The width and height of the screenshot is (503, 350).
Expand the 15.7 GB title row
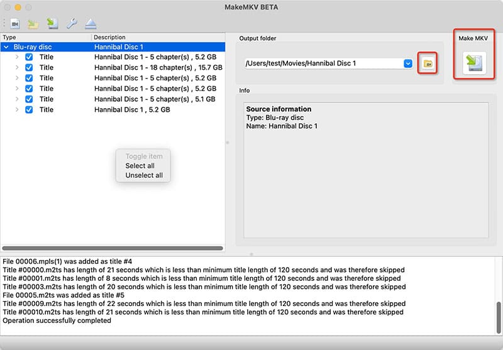pyautogui.click(x=17, y=67)
